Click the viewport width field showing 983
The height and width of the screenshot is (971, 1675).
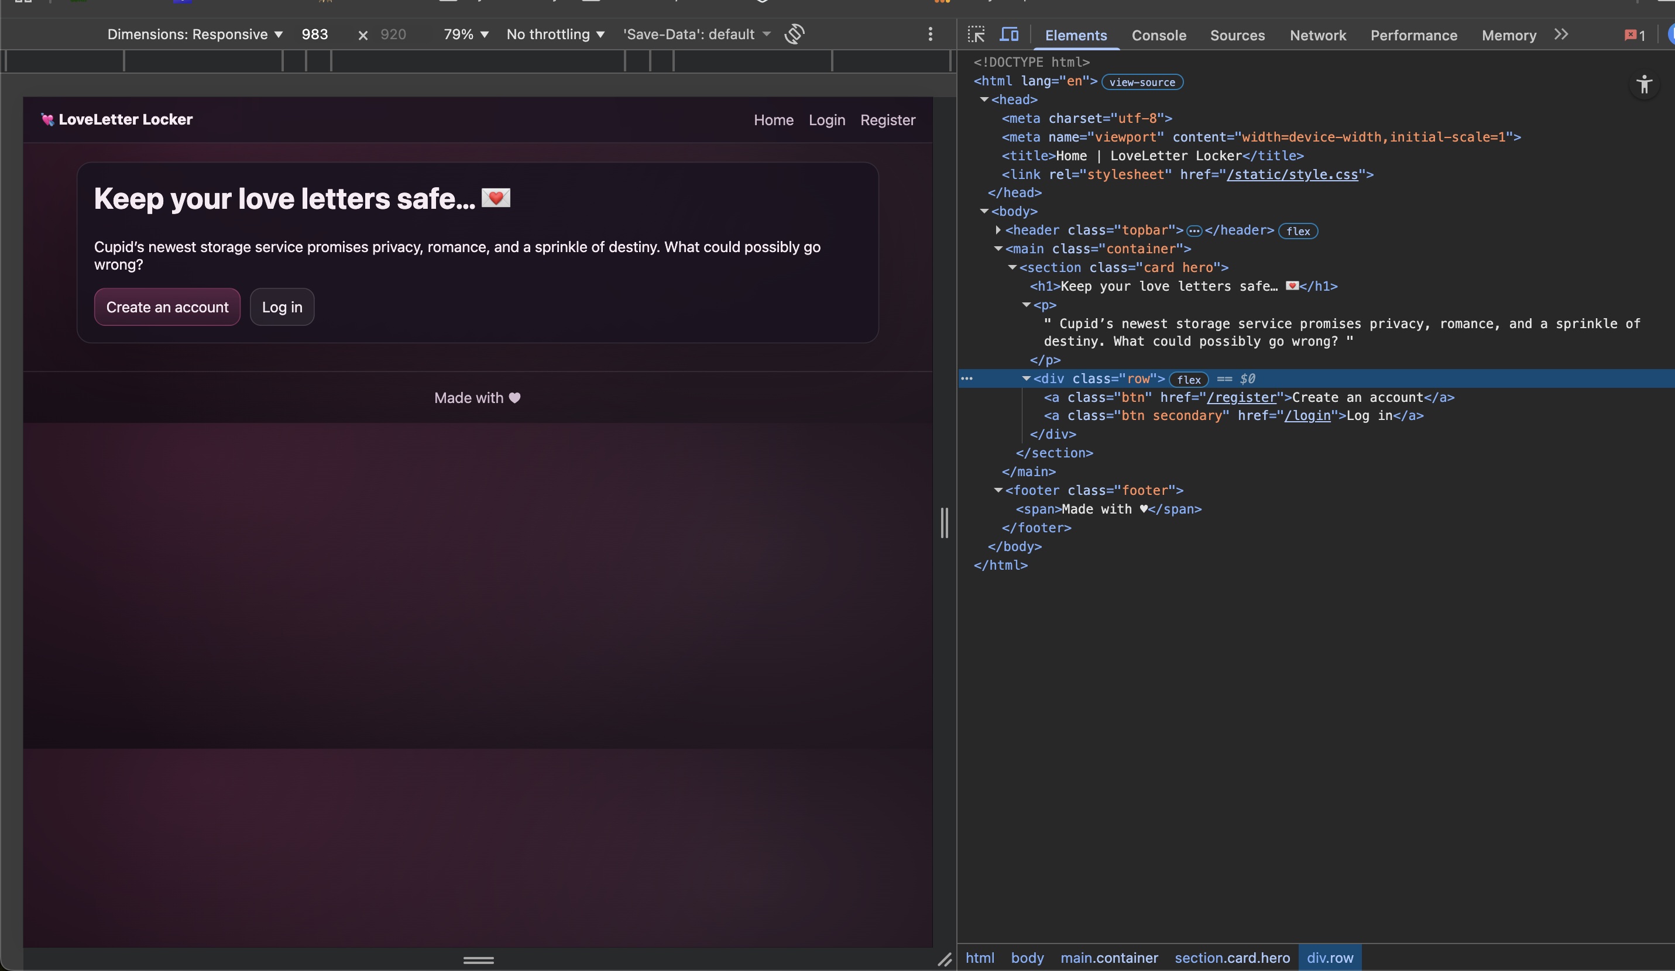coord(315,35)
